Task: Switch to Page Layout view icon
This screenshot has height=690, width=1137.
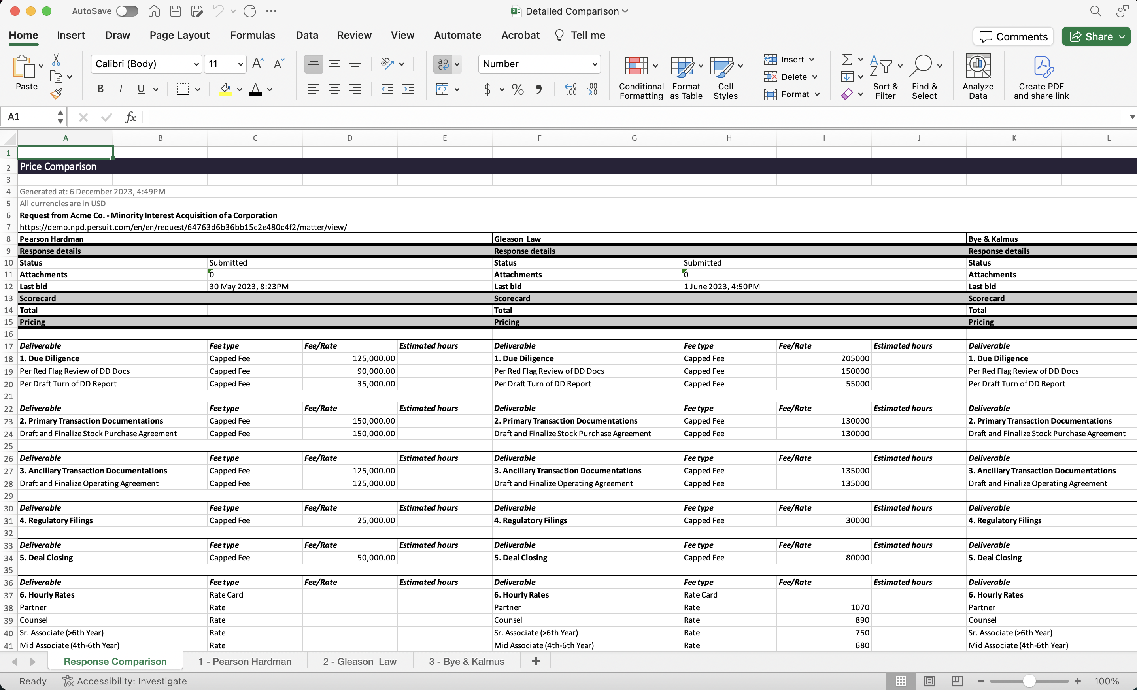Action: click(929, 681)
